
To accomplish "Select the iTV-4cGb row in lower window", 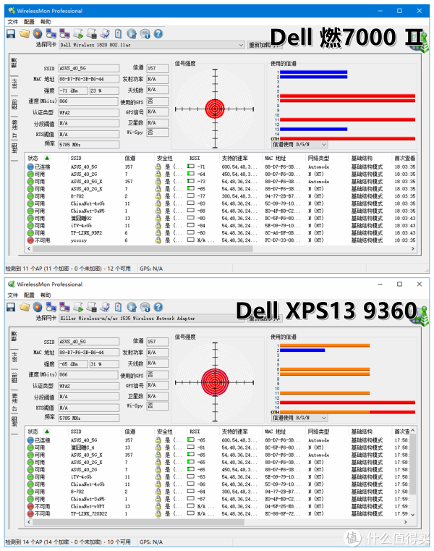I will coord(218,477).
